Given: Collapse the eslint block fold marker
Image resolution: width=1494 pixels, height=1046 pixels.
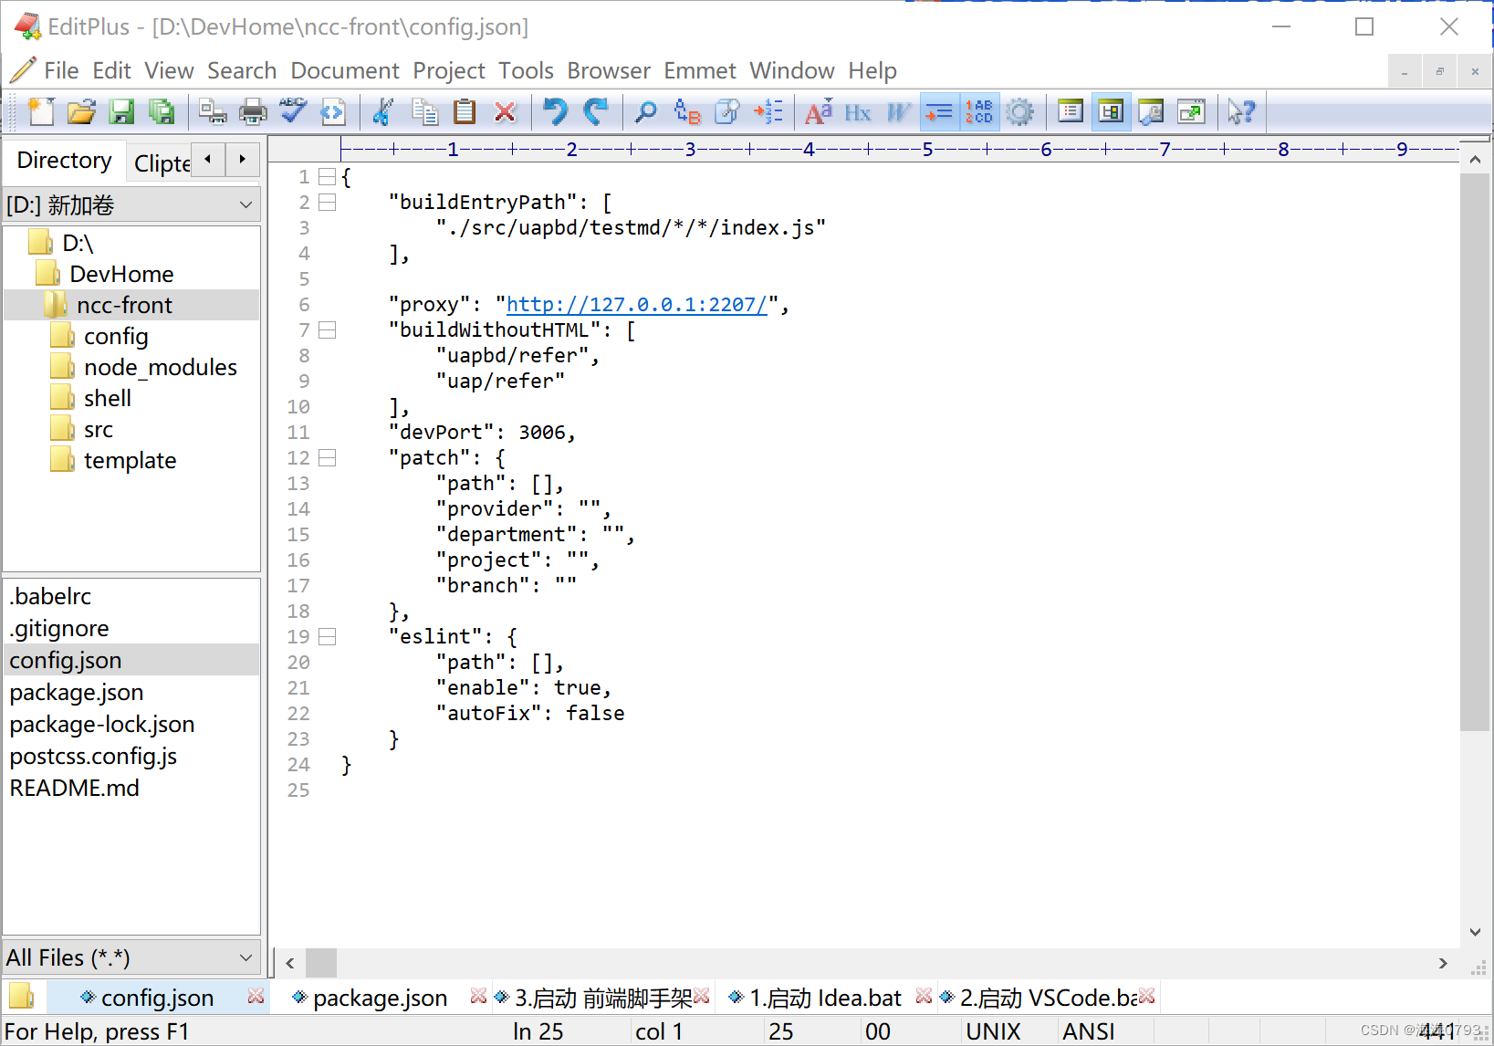Looking at the screenshot, I should pyautogui.click(x=328, y=636).
